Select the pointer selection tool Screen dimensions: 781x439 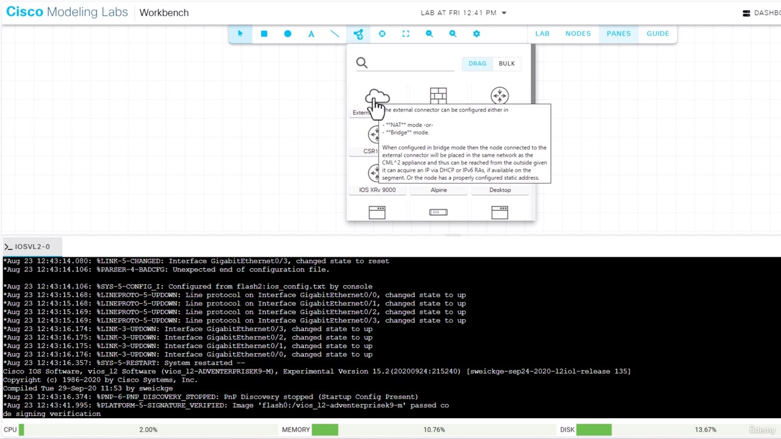point(240,34)
